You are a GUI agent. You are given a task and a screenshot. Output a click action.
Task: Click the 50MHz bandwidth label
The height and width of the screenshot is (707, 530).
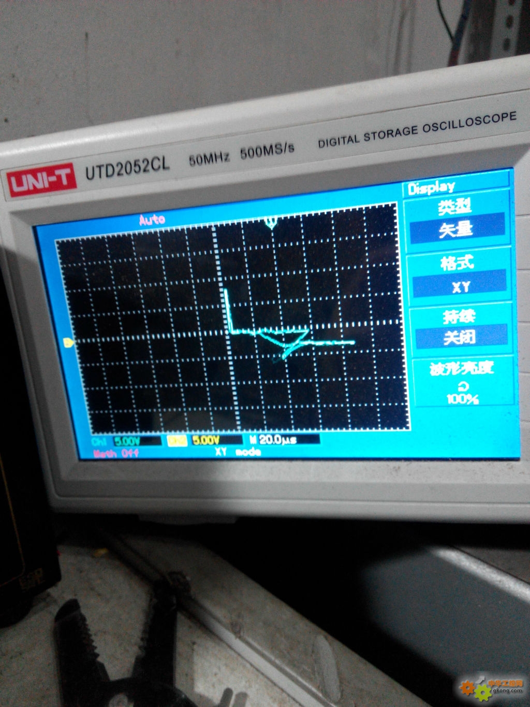pos(209,158)
